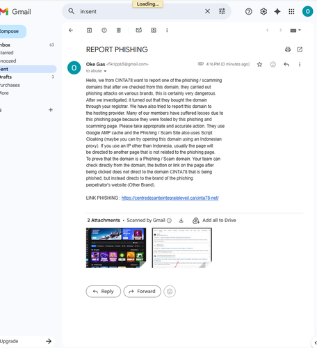Report this message as spam
The width and height of the screenshot is (317, 348).
[104, 30]
